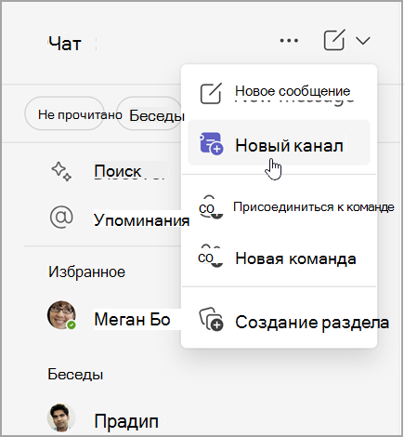The height and width of the screenshot is (437, 404).
Task: Click the new message pencil icon in menu
Action: (x=211, y=93)
